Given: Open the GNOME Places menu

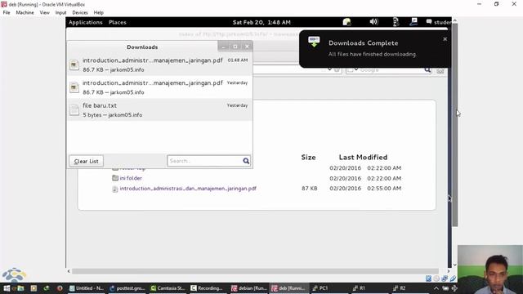Looking at the screenshot, I should 118,22.
